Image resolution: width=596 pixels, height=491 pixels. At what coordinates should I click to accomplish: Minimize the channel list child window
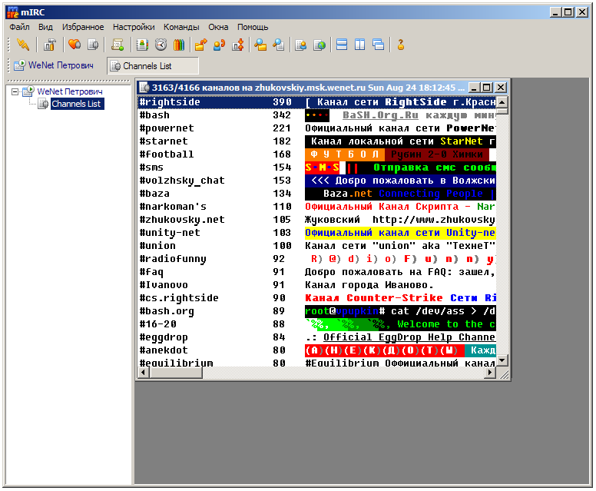tap(475, 88)
